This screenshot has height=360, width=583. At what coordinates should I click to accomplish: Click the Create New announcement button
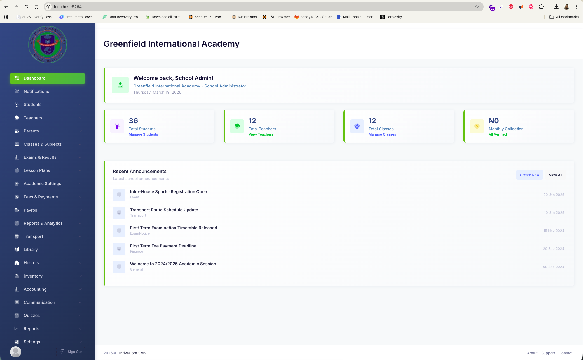529,175
